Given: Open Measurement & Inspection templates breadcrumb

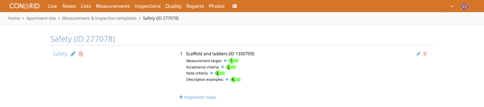Looking at the screenshot, I should click(x=99, y=18).
